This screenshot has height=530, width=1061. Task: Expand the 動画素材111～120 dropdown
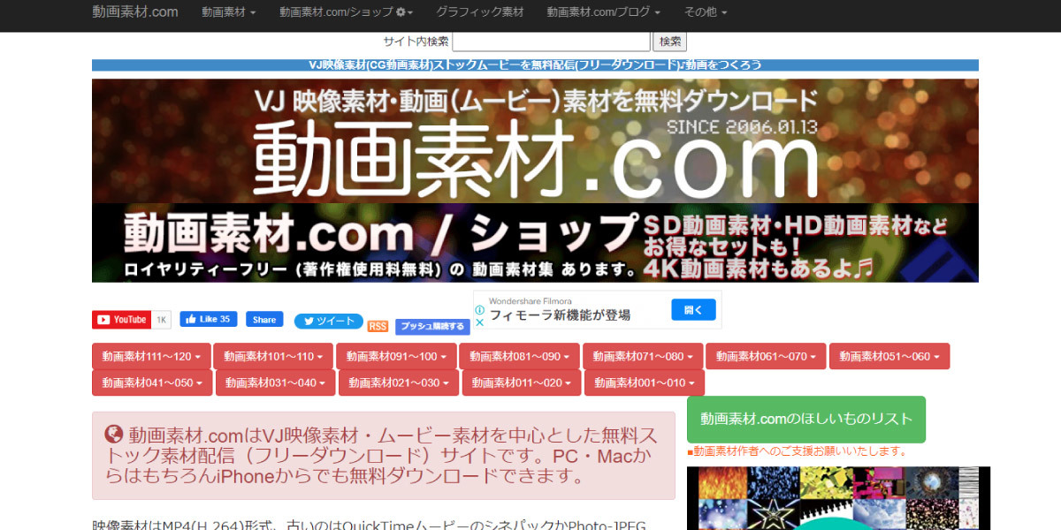click(151, 356)
